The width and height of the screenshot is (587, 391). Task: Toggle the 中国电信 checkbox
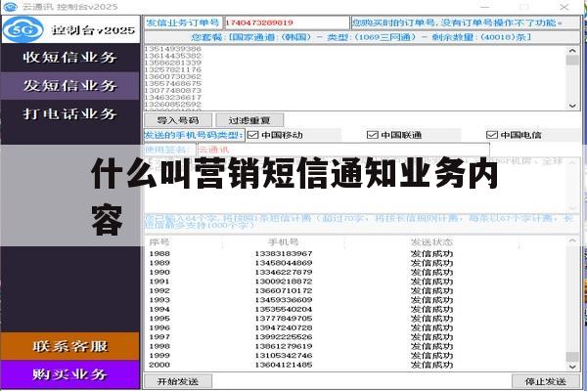click(x=491, y=135)
